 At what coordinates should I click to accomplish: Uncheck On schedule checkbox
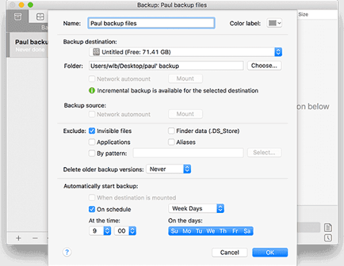92,210
